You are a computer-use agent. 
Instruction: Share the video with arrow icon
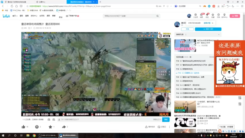tap(64, 127)
